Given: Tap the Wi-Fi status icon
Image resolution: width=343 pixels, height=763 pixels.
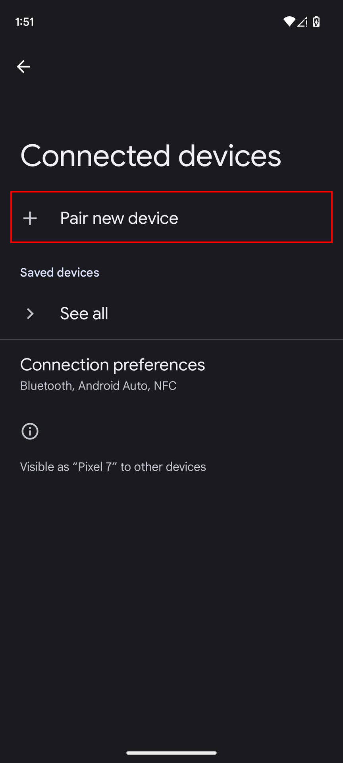Looking at the screenshot, I should [289, 22].
